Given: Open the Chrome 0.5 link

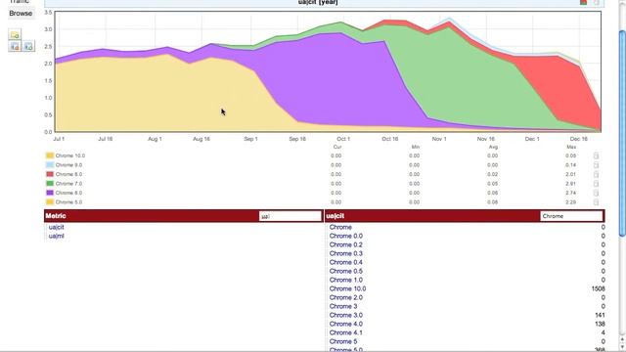Looking at the screenshot, I should tap(346, 271).
